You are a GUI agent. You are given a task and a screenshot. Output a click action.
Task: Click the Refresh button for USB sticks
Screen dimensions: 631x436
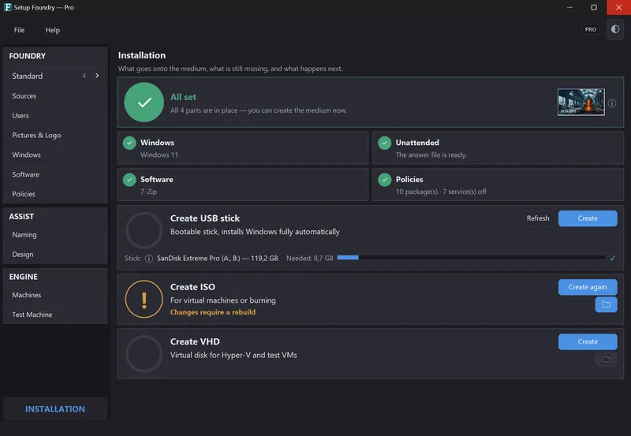tap(538, 218)
